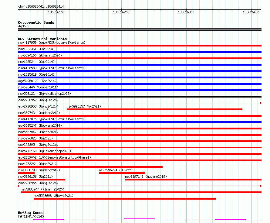
Task: Click the red bar under nsv5996156
Action: click(42, 180)
